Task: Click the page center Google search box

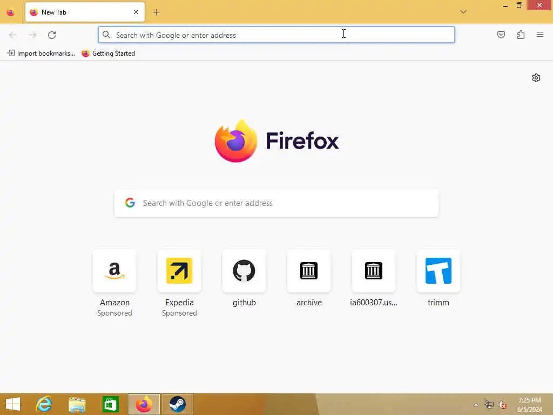Action: pos(276,203)
